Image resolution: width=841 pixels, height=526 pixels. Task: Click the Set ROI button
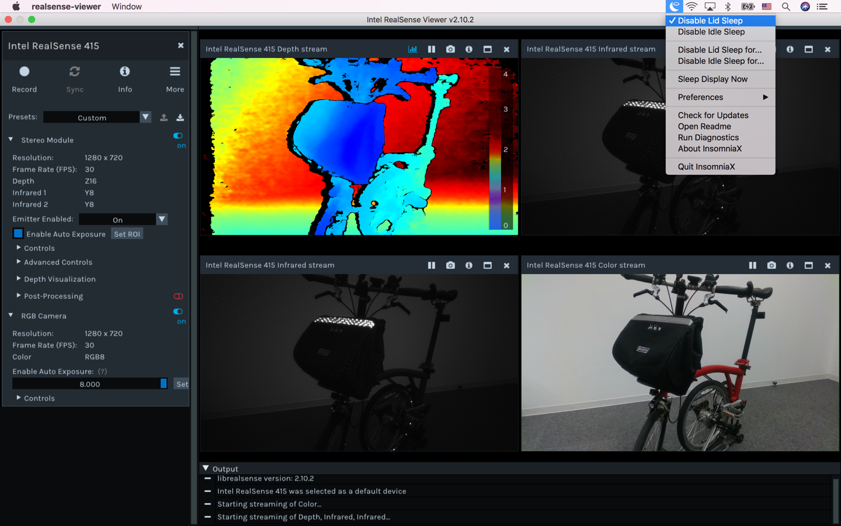coord(127,234)
